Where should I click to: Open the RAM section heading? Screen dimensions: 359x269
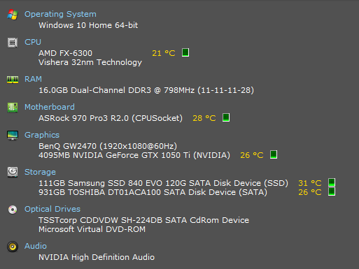34,79
